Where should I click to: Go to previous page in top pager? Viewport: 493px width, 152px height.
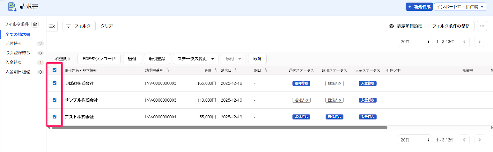(x=464, y=42)
